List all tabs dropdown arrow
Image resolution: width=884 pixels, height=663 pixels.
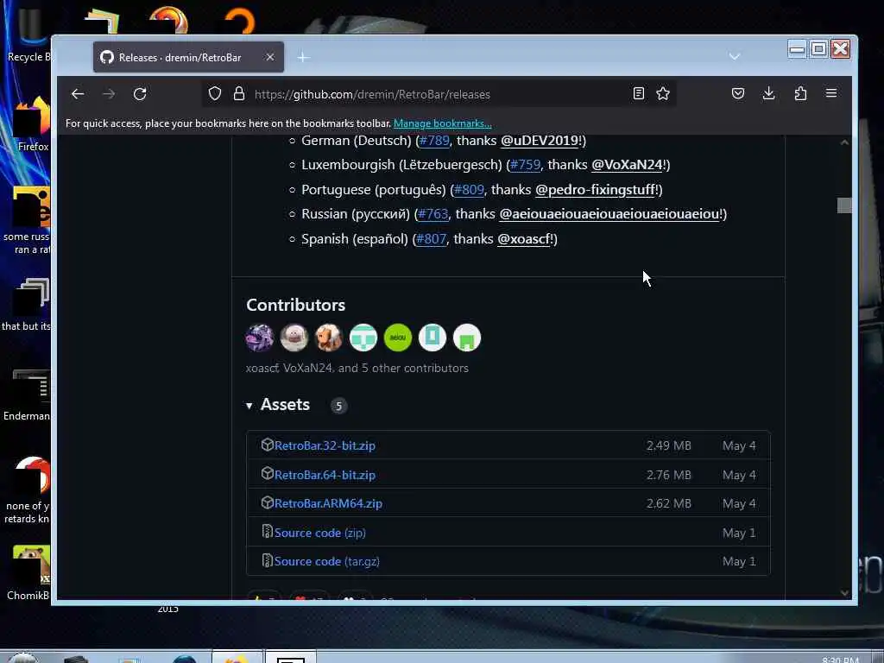(734, 56)
